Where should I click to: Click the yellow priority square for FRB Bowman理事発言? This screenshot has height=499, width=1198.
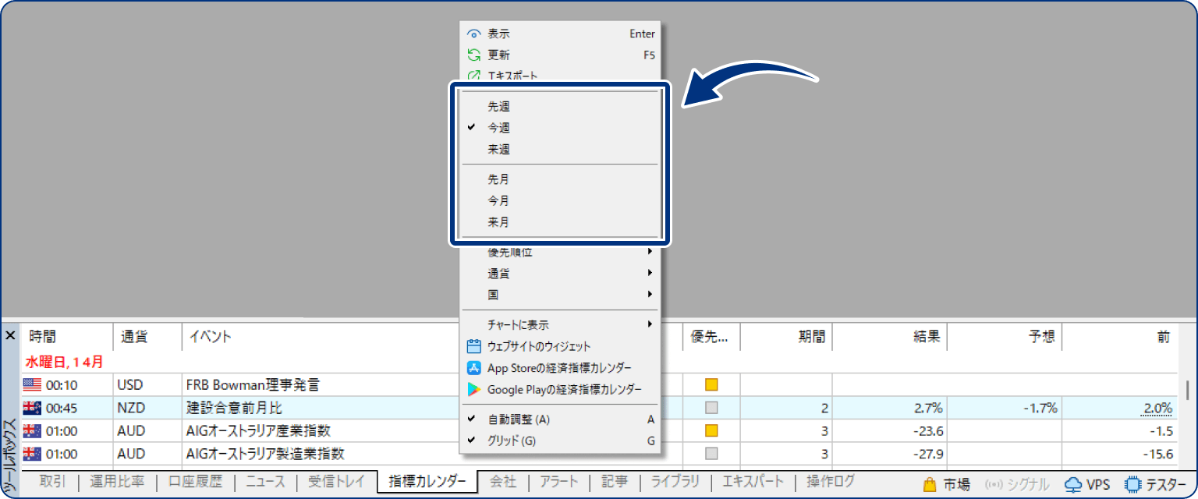[x=710, y=384]
